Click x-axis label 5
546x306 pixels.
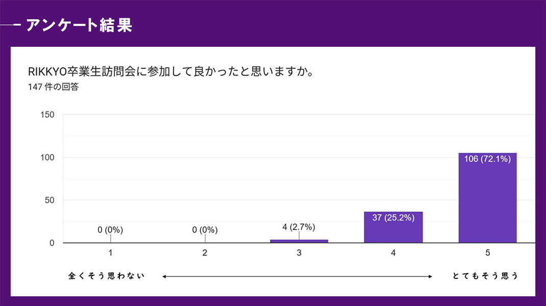point(488,253)
